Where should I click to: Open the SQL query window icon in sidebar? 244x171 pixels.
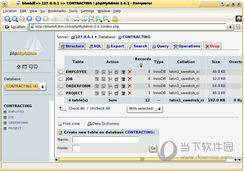[24, 67]
